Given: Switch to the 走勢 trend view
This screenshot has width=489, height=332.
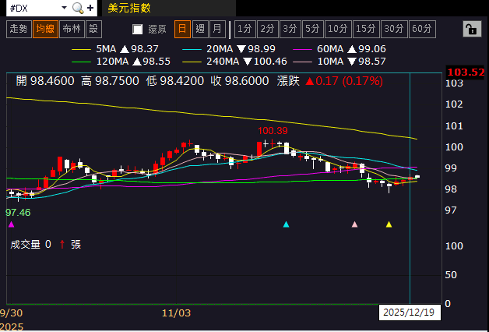Looking at the screenshot, I should tap(19, 29).
